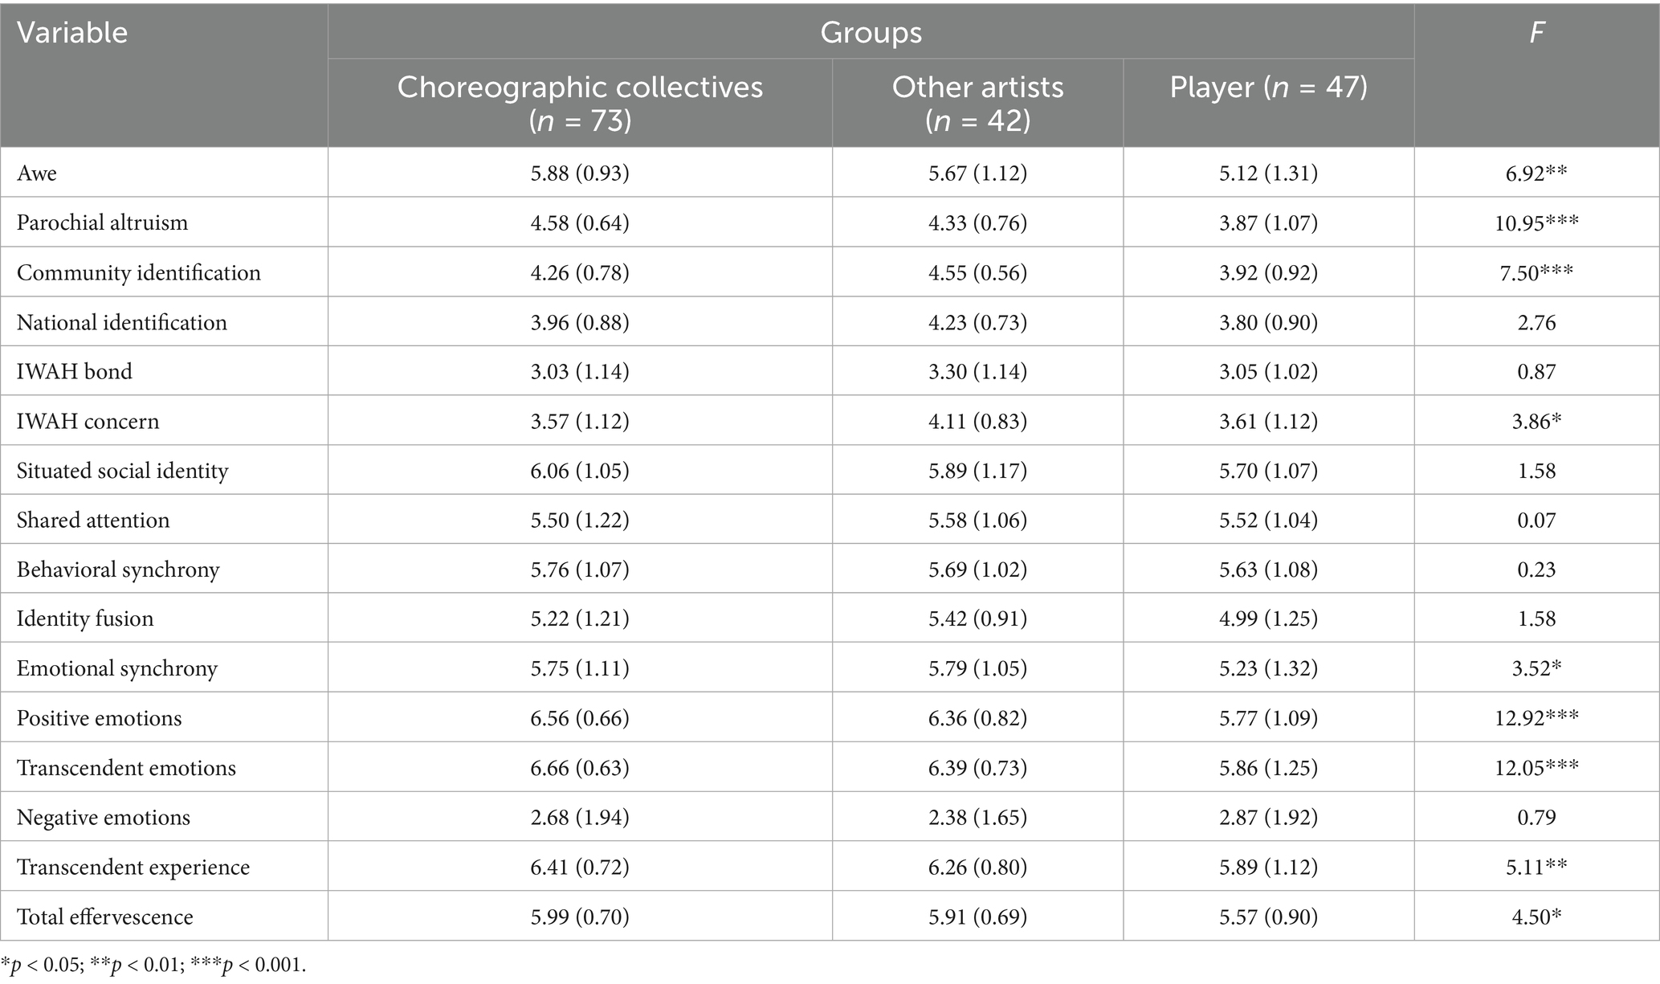
Task: Click the Community identification row label
Action: pos(138,272)
